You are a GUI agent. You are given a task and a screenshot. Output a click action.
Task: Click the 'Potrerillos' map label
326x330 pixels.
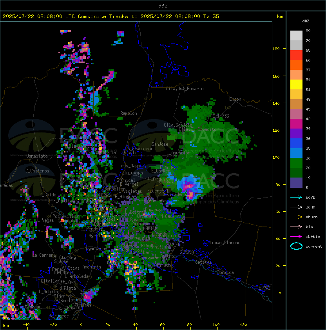(x=65, y=216)
